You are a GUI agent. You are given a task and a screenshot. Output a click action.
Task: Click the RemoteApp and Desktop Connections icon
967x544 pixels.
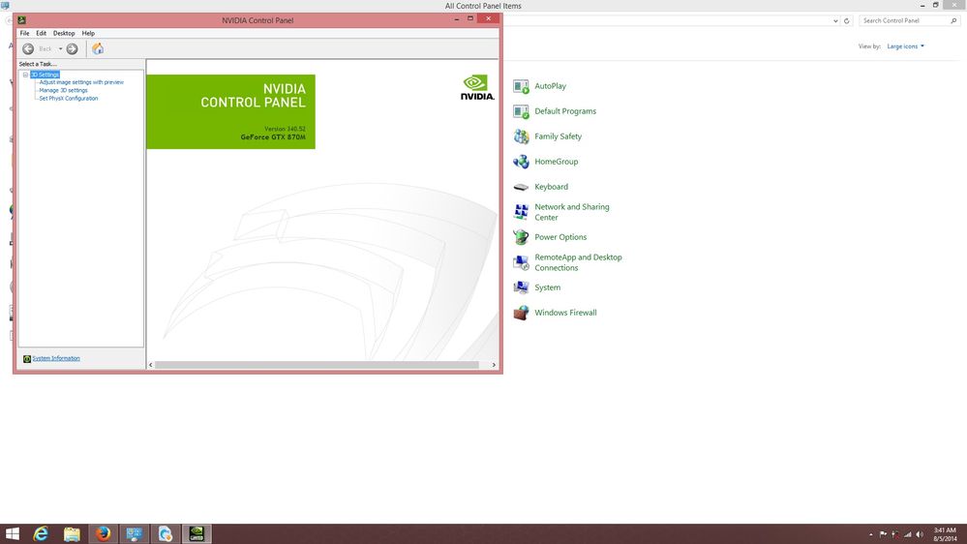click(521, 262)
